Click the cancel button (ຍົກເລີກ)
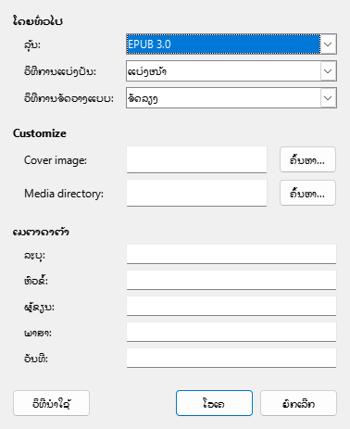350x429 pixels. (298, 403)
